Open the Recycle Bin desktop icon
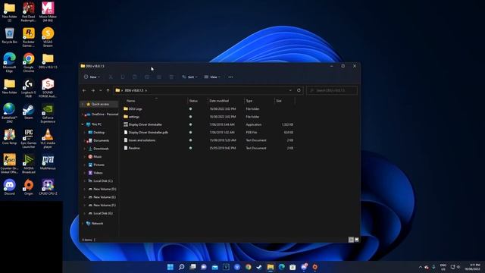The height and width of the screenshot is (273, 485). coord(10,36)
